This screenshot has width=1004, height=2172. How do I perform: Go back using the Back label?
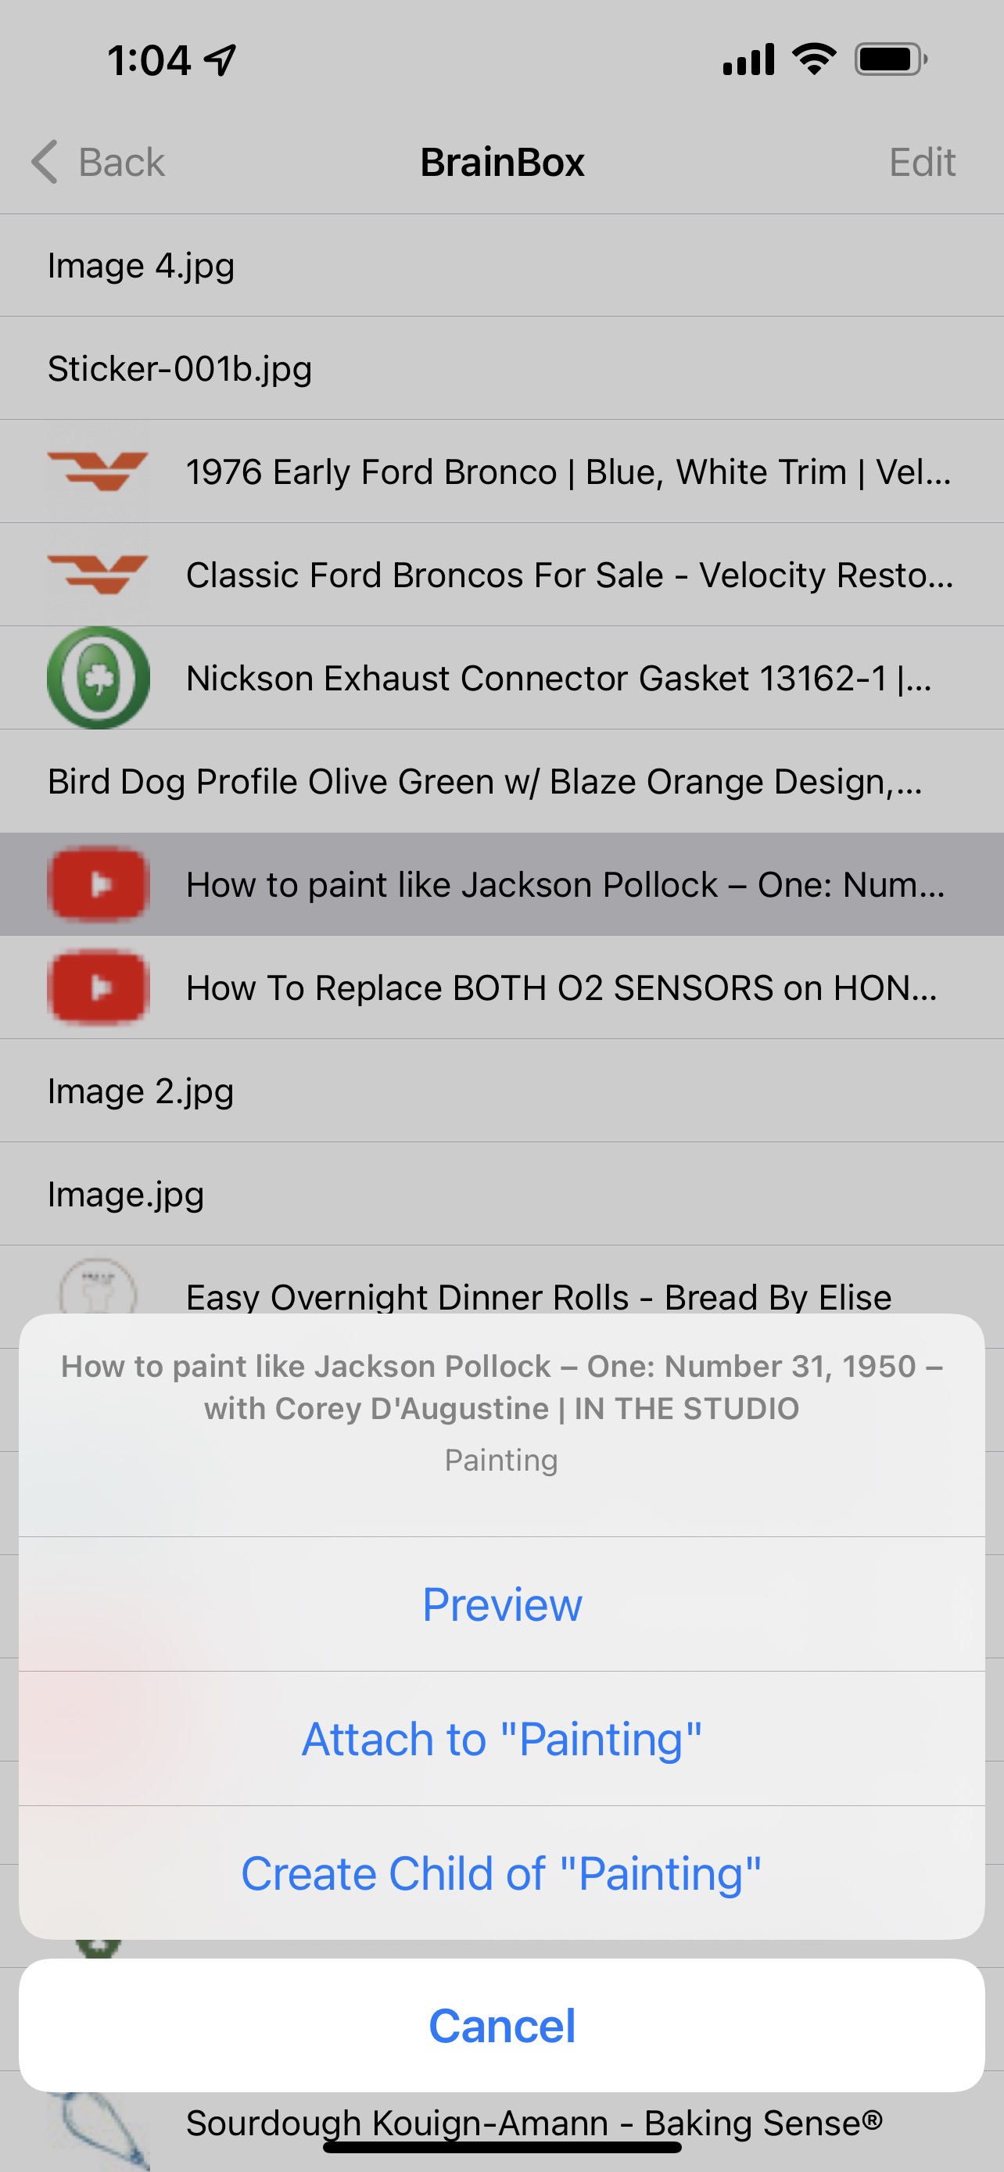pos(121,162)
